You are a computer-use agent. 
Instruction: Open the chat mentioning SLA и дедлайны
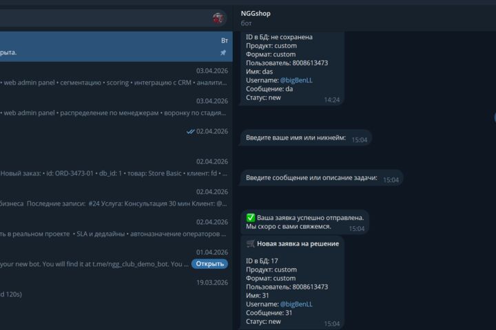tap(116, 228)
